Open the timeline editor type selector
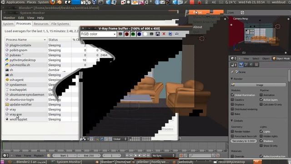 click(x=5, y=155)
